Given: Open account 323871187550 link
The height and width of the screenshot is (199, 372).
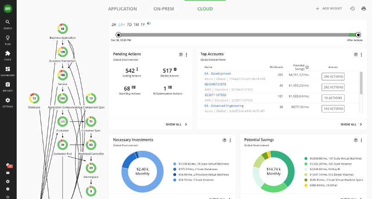Looking at the screenshot, I should pyautogui.click(x=215, y=95).
